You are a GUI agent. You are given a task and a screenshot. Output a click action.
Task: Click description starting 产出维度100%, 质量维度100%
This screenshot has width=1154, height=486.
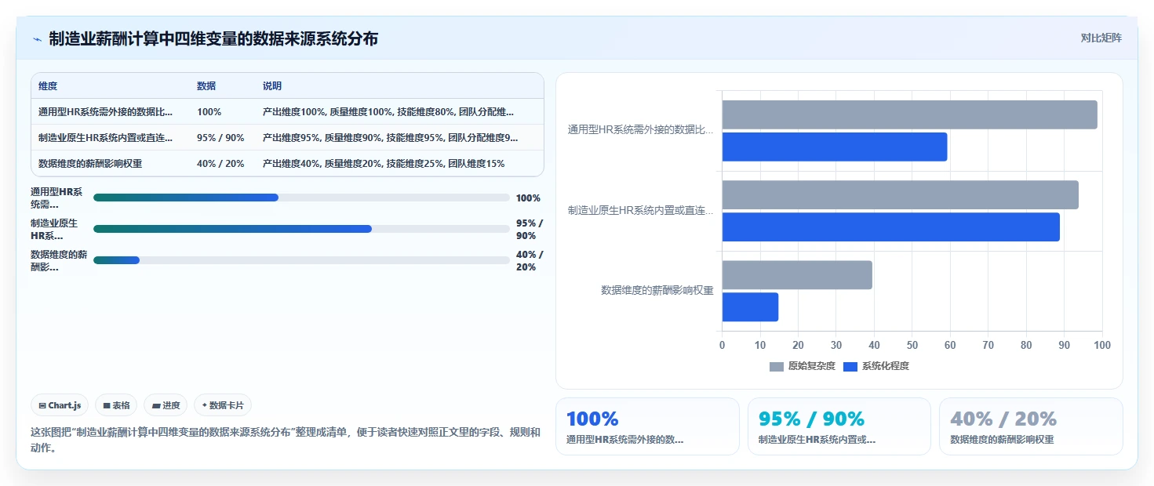[x=388, y=112]
